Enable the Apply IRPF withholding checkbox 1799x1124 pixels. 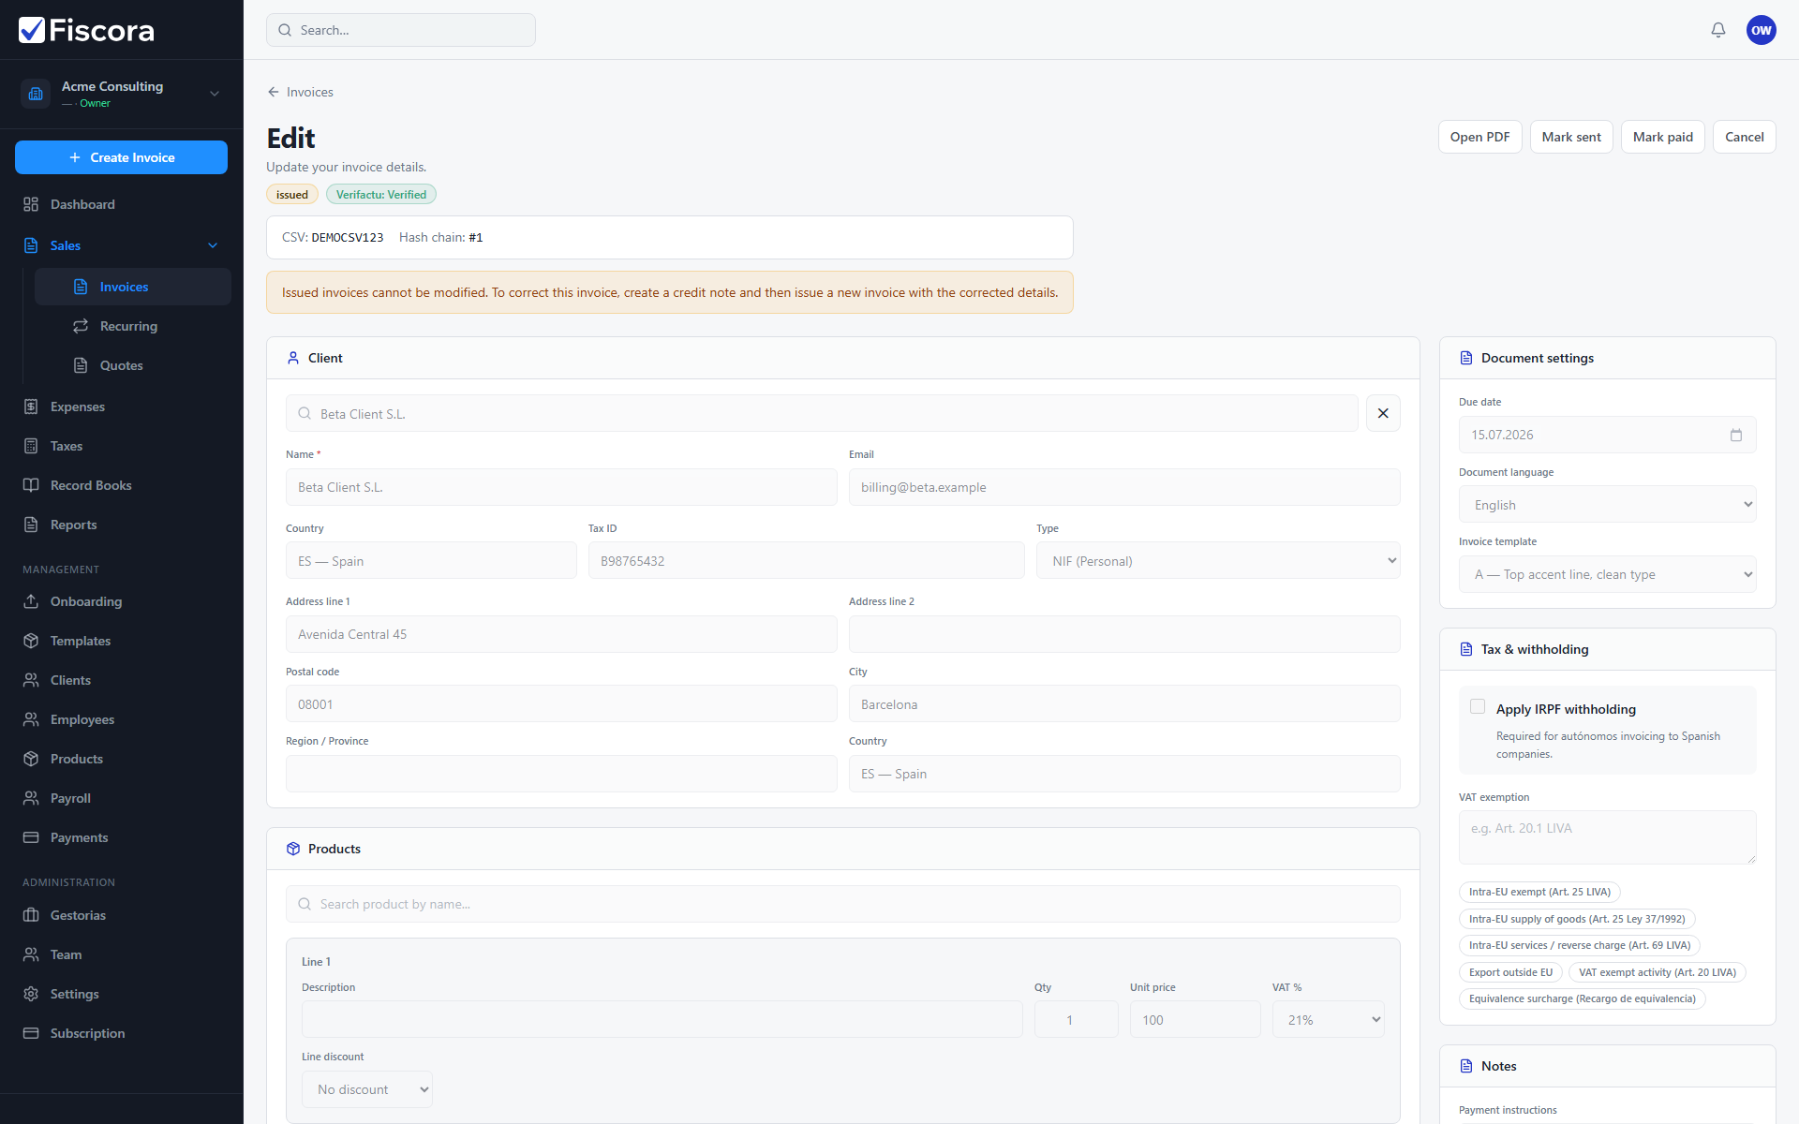coord(1478,707)
